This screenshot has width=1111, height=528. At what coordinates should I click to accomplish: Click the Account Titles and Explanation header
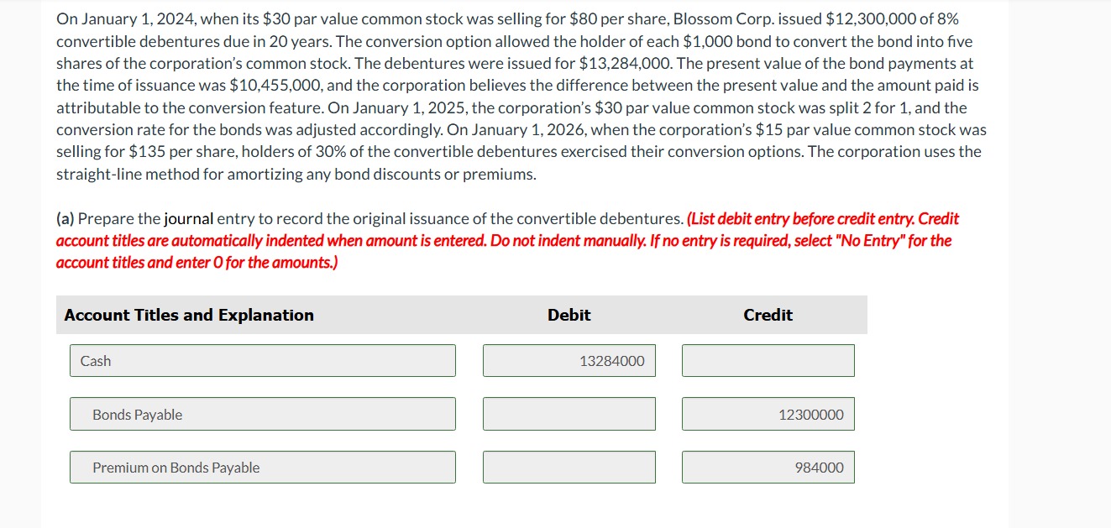[189, 315]
